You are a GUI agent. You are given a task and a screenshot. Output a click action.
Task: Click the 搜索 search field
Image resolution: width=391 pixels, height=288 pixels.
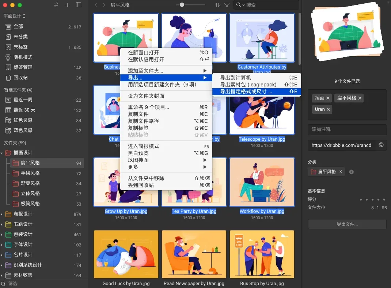[266, 5]
